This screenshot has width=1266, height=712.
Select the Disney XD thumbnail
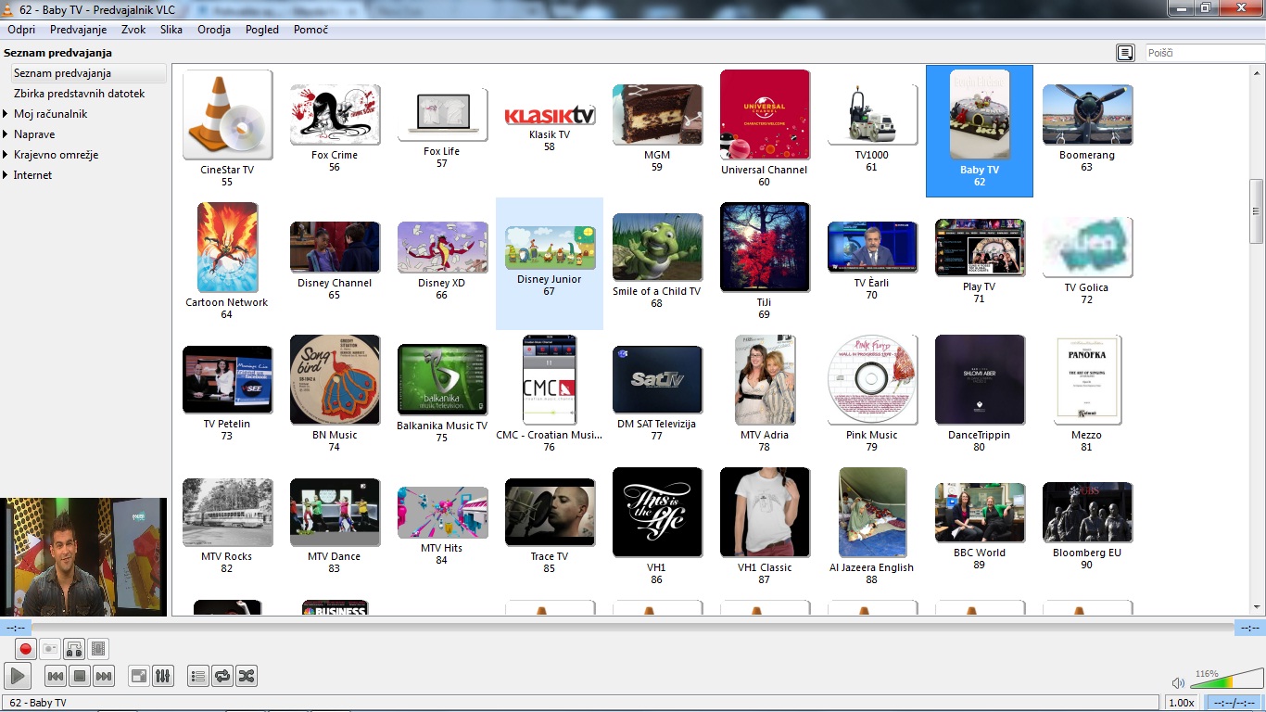442,248
